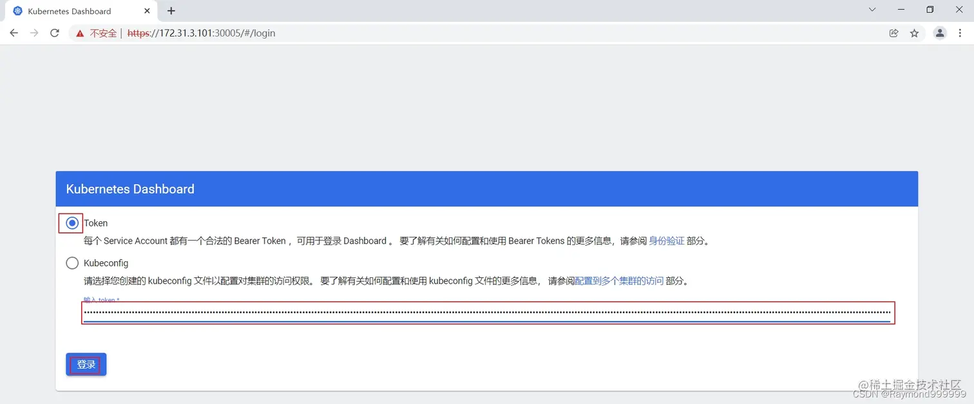The height and width of the screenshot is (404, 974).
Task: Click the browser profile avatar icon
Action: click(x=939, y=33)
